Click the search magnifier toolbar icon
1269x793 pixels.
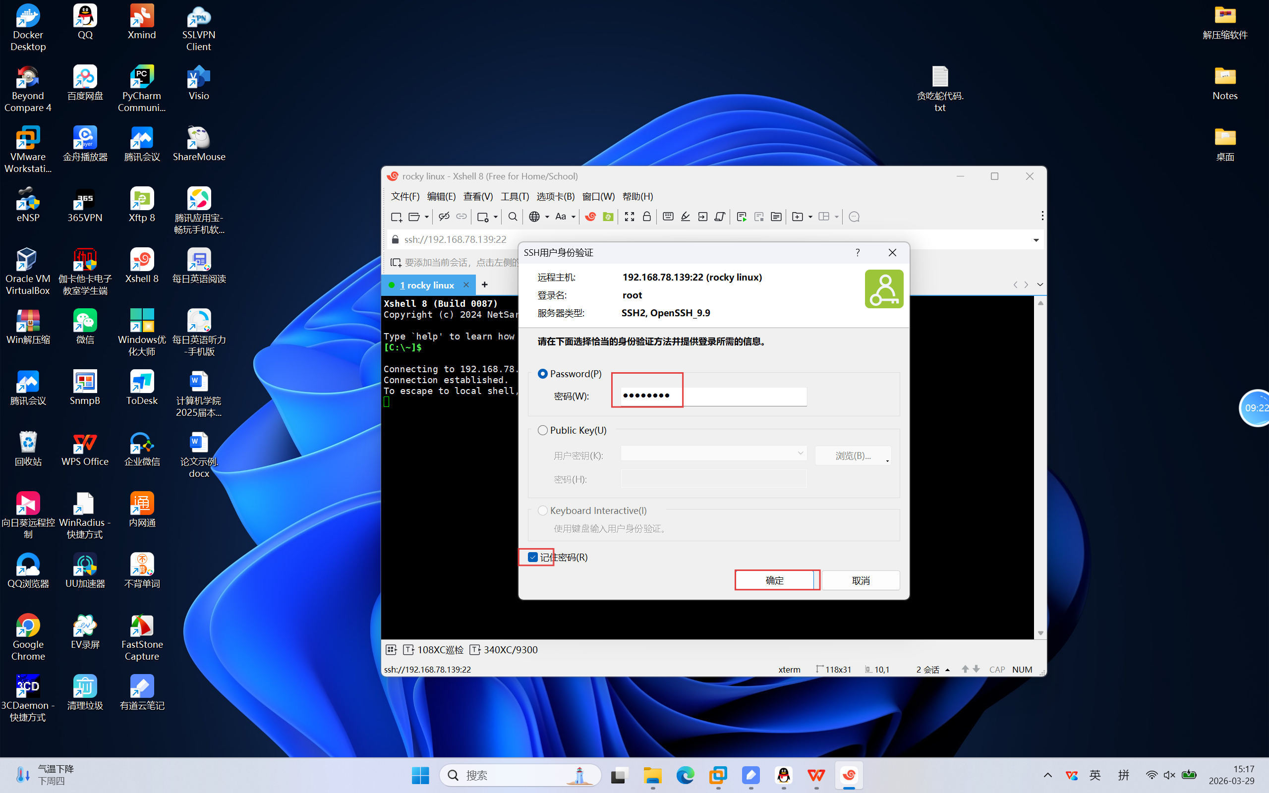513,217
